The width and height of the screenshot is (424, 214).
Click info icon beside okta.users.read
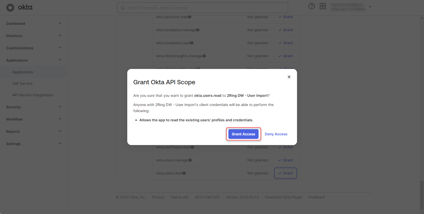184,173
